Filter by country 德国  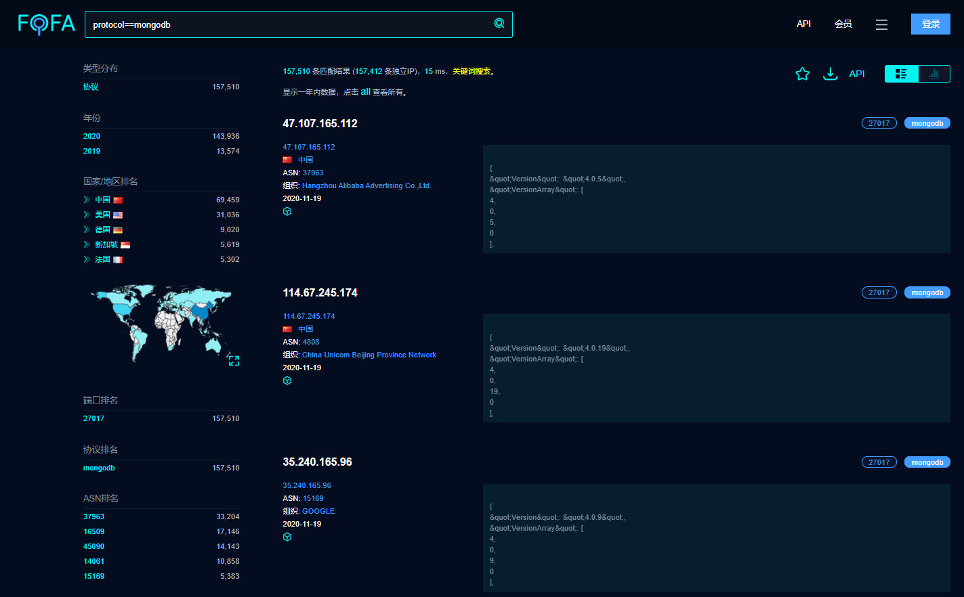(102, 229)
